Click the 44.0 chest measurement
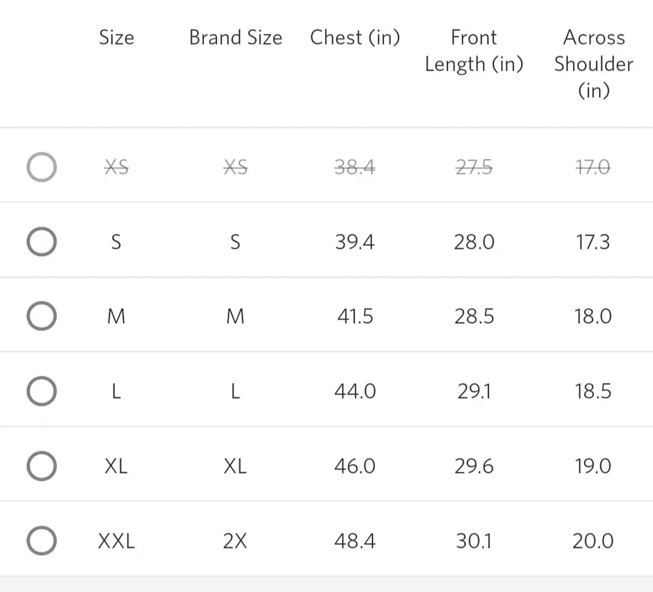This screenshot has height=592, width=653. click(x=355, y=391)
